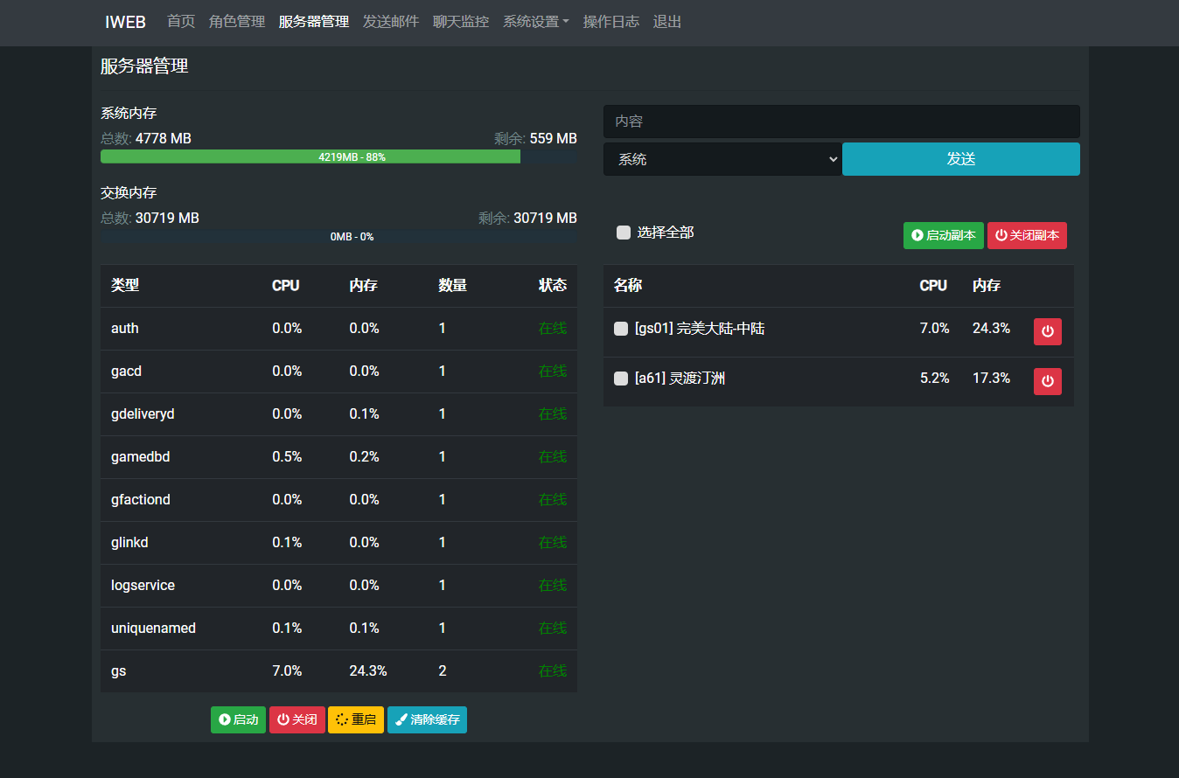Check the [a61] 灵渡汀洲 checkbox
This screenshot has height=778, width=1179.
[621, 379]
